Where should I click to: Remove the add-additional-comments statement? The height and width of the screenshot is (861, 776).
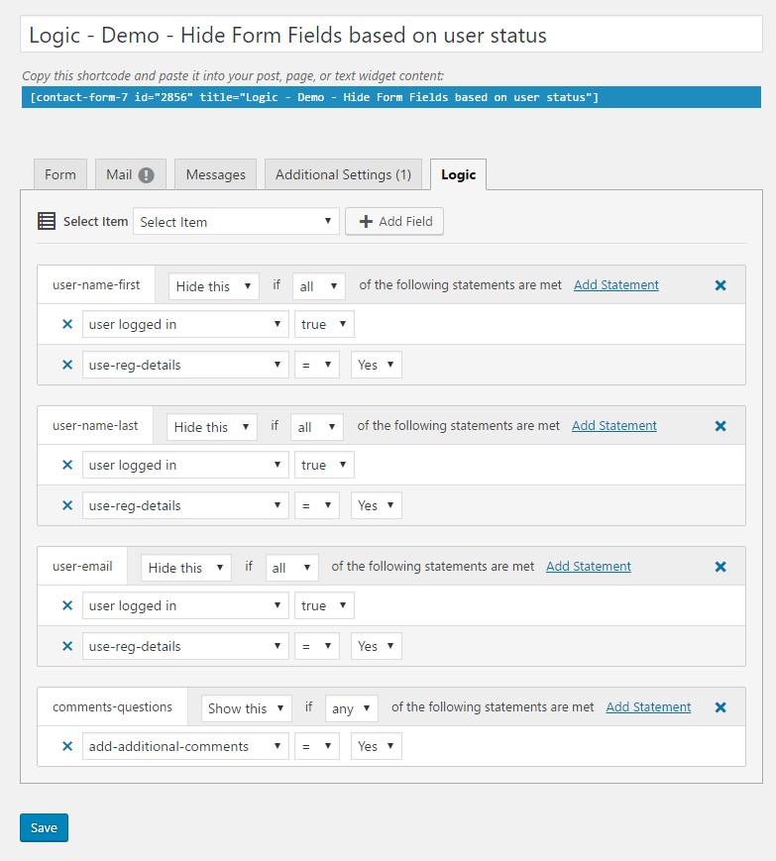[x=66, y=746]
